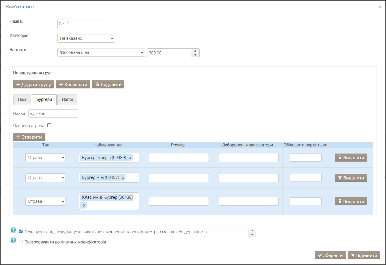Delete the Бургер Імперія row

tap(351, 158)
